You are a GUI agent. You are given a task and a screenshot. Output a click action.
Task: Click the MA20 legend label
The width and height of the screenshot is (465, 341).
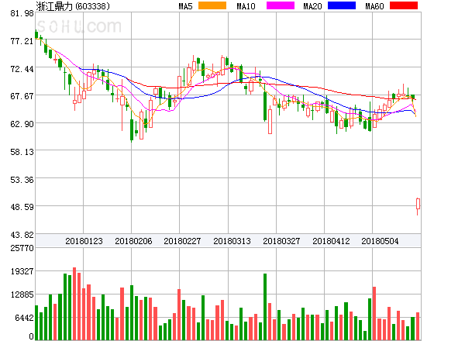(312, 6)
